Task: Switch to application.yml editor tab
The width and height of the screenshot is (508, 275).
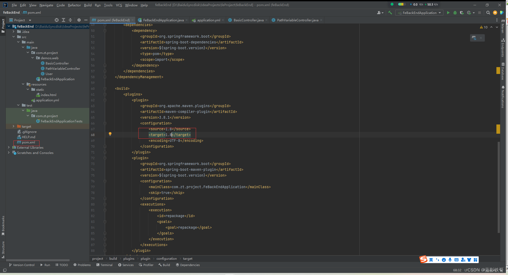Action: tap(208, 20)
